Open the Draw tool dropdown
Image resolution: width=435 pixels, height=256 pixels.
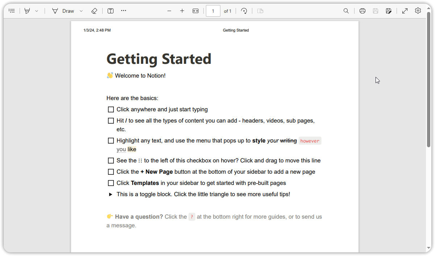(x=80, y=11)
